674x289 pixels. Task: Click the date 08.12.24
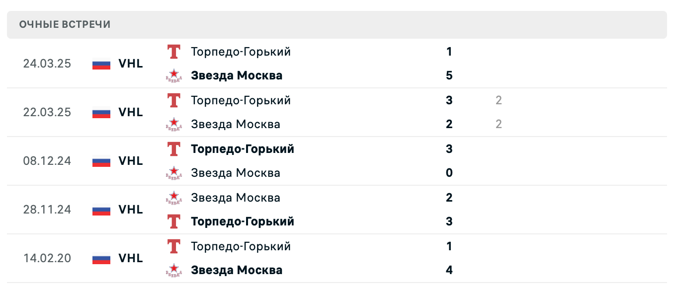point(47,161)
